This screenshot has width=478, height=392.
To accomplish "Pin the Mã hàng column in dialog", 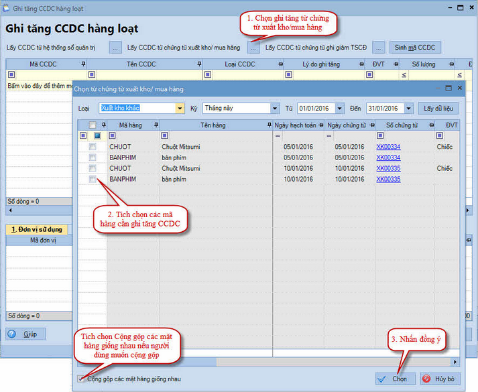I will 156,125.
